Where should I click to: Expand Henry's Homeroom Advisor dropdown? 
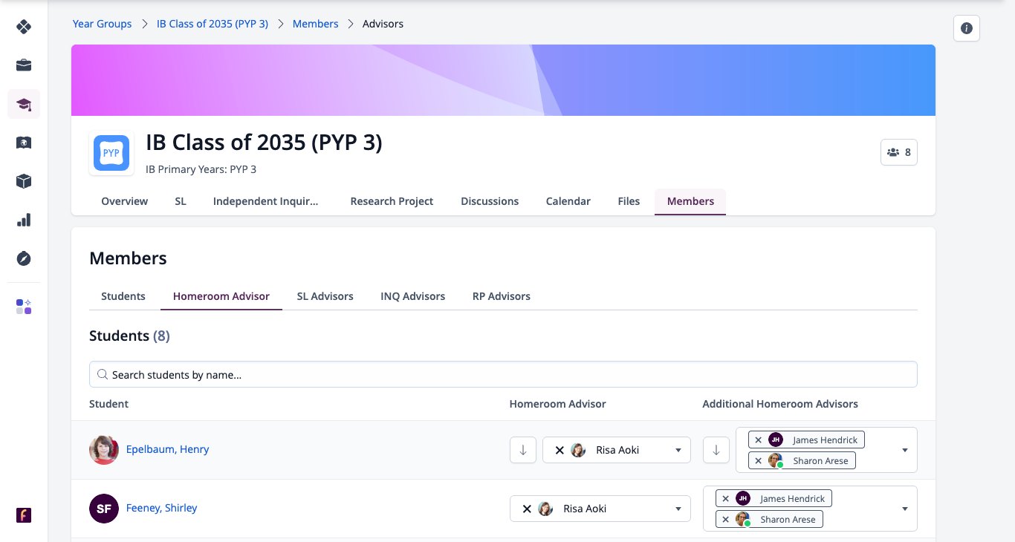coord(678,450)
